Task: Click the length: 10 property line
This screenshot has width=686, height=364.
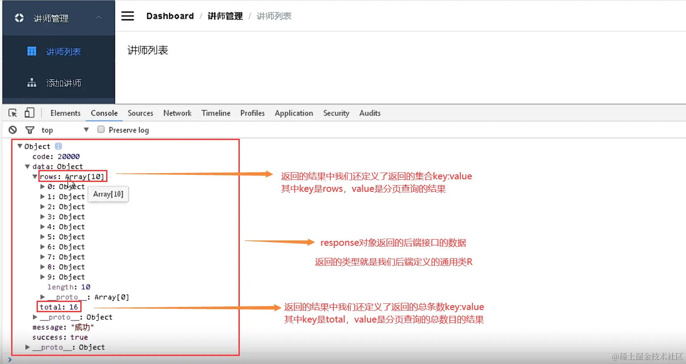Action: click(x=69, y=287)
